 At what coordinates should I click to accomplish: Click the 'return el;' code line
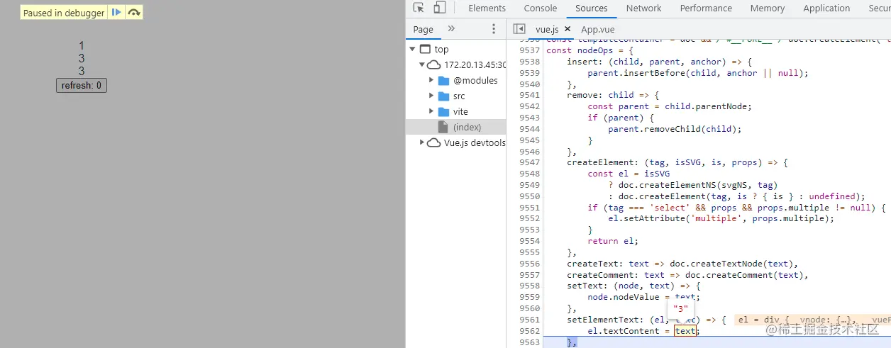(x=614, y=241)
